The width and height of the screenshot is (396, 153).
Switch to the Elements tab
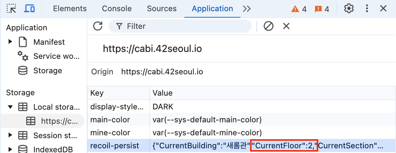click(70, 9)
